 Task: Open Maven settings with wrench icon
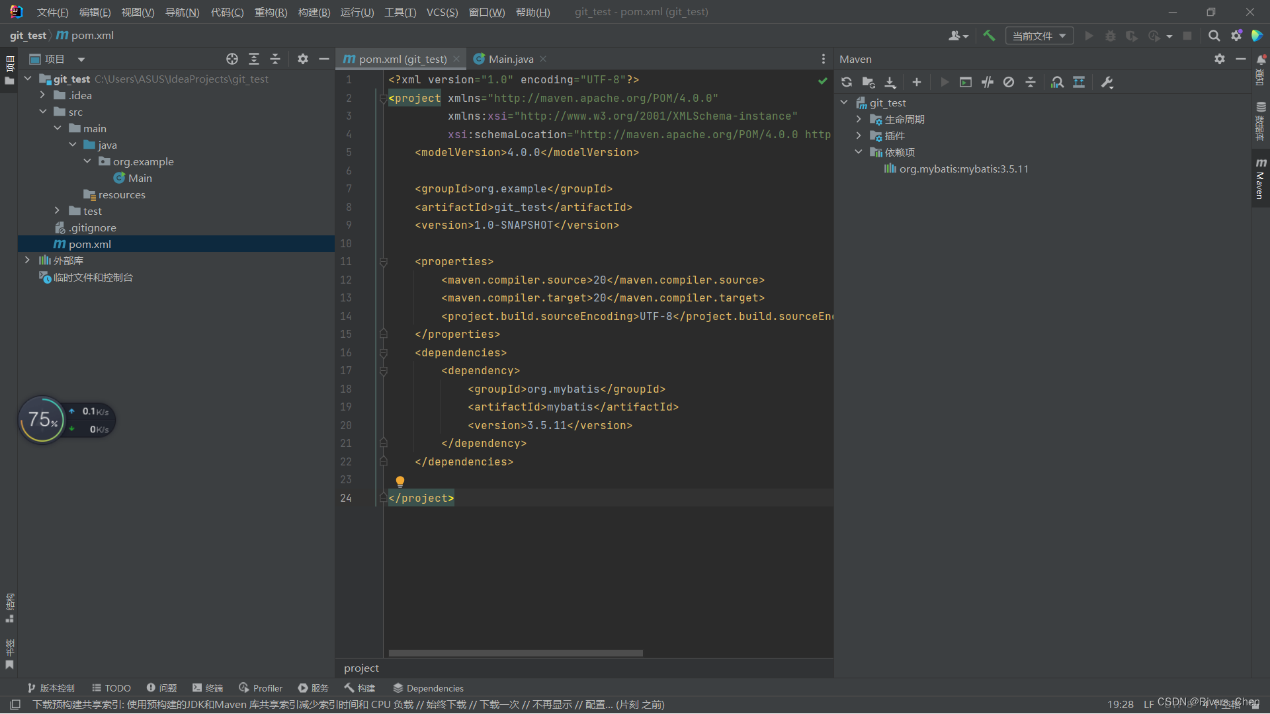pyautogui.click(x=1107, y=82)
